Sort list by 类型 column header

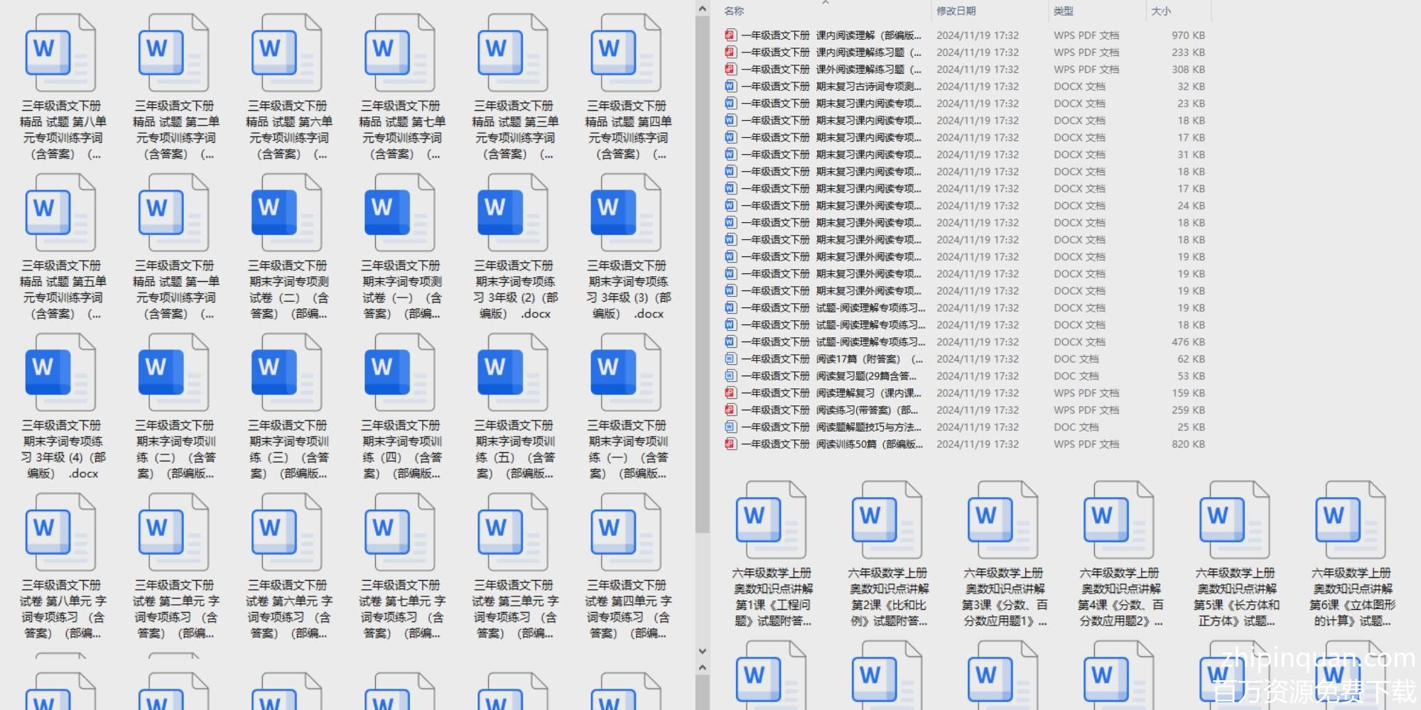pos(1063,11)
